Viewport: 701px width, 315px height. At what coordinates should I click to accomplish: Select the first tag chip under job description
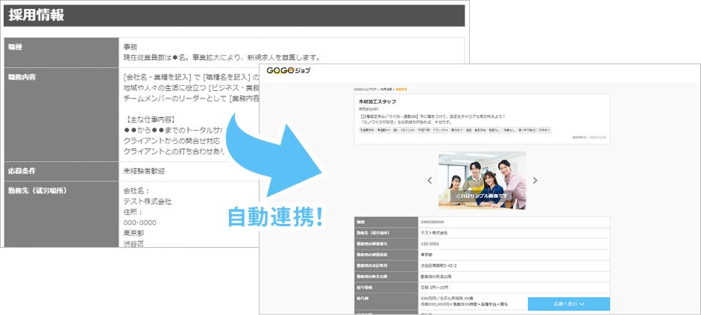(367, 130)
